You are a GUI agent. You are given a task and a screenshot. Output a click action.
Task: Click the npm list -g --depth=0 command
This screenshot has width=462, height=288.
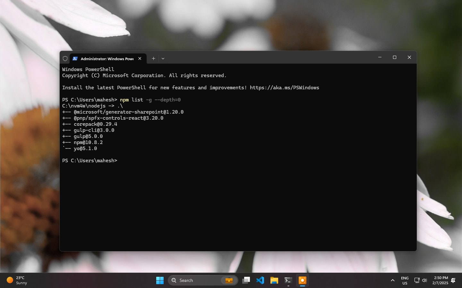coord(150,100)
